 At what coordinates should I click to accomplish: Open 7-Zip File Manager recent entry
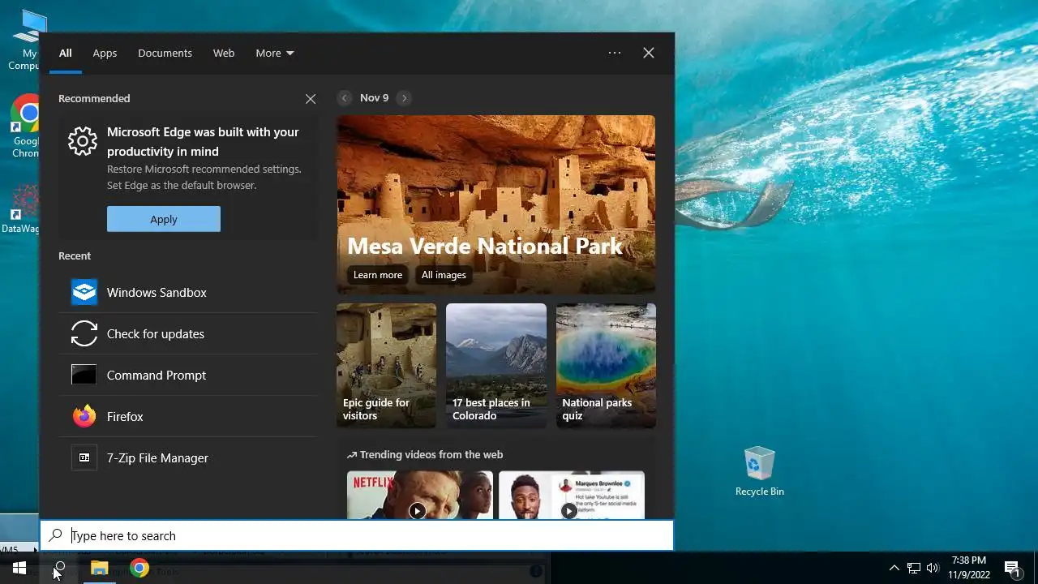(187, 457)
